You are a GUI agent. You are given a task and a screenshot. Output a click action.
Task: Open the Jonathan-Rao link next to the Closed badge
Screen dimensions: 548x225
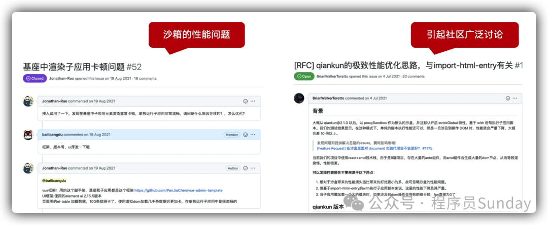60,78
